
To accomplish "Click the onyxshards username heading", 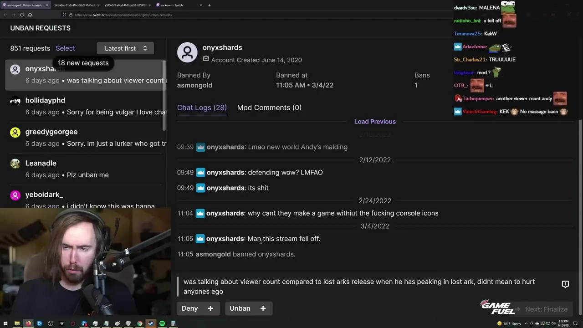I will 222,47.
